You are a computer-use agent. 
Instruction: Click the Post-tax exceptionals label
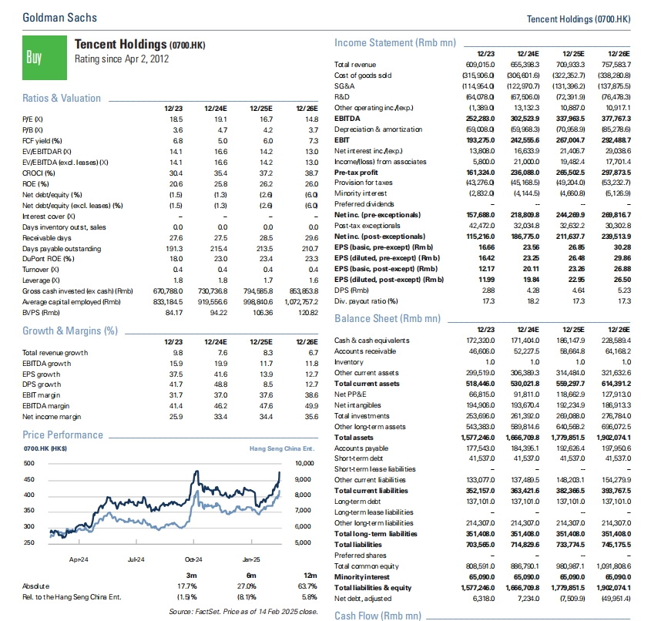pyautogui.click(x=367, y=226)
